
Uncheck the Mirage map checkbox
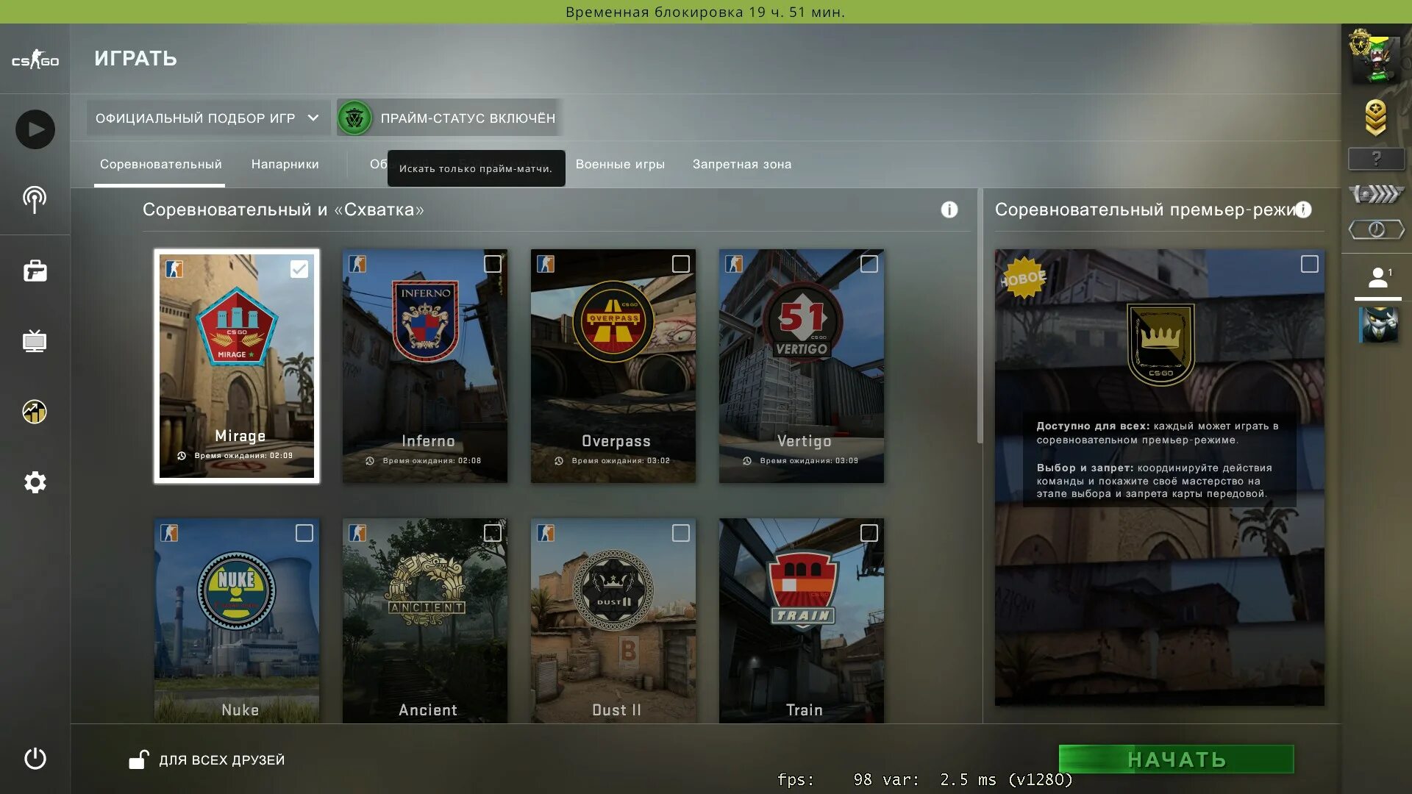click(x=299, y=269)
